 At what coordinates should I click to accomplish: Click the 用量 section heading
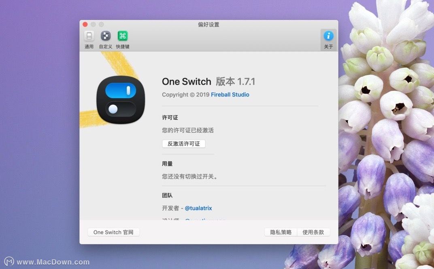pyautogui.click(x=167, y=164)
